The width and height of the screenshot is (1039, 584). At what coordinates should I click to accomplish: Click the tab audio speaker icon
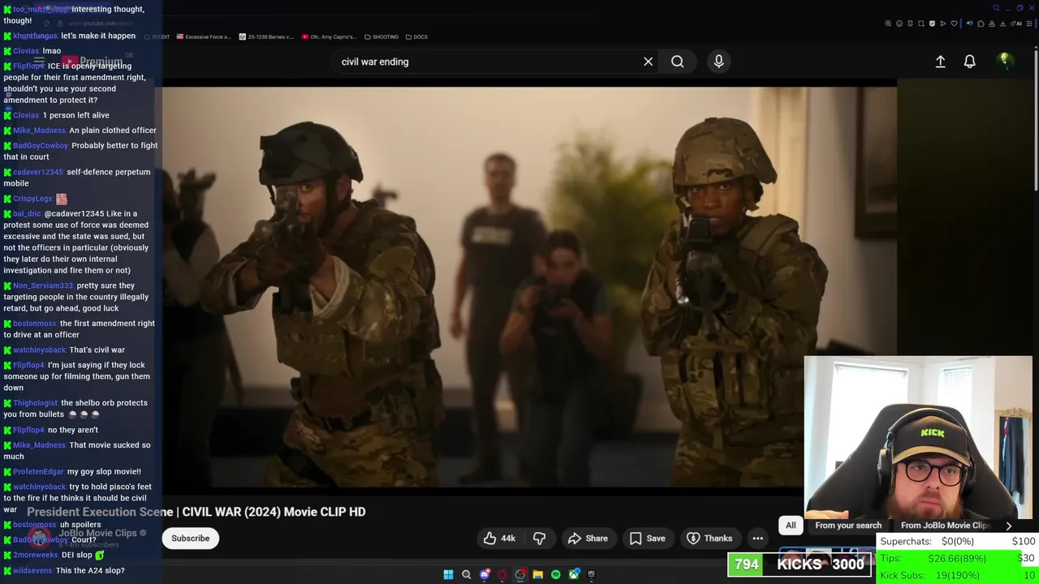click(x=970, y=24)
